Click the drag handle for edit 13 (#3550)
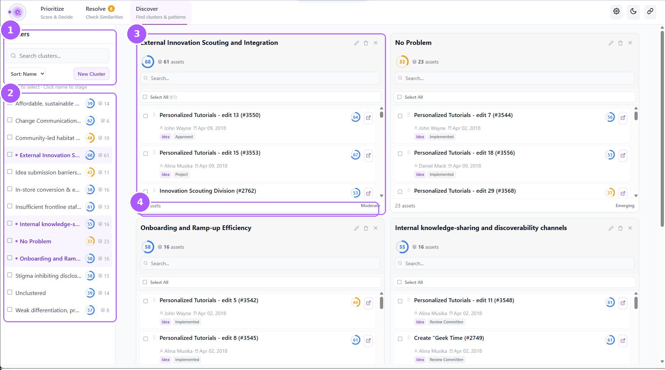This screenshot has width=665, height=370. (x=154, y=115)
